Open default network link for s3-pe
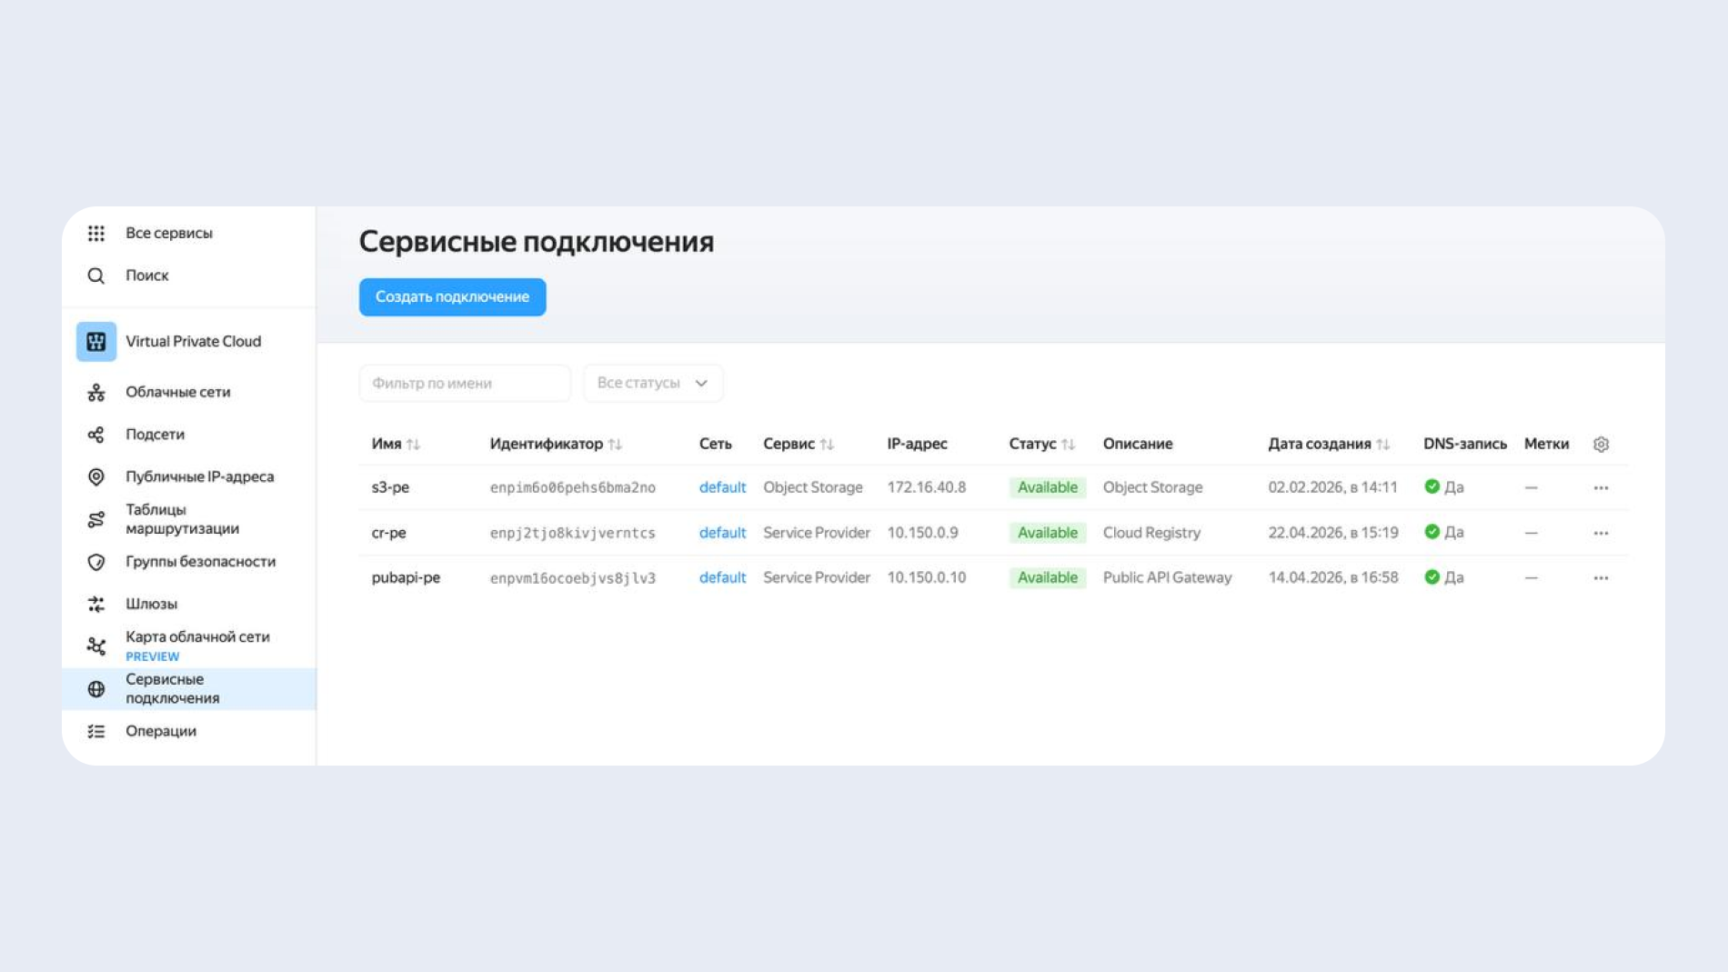This screenshot has width=1728, height=972. (723, 488)
